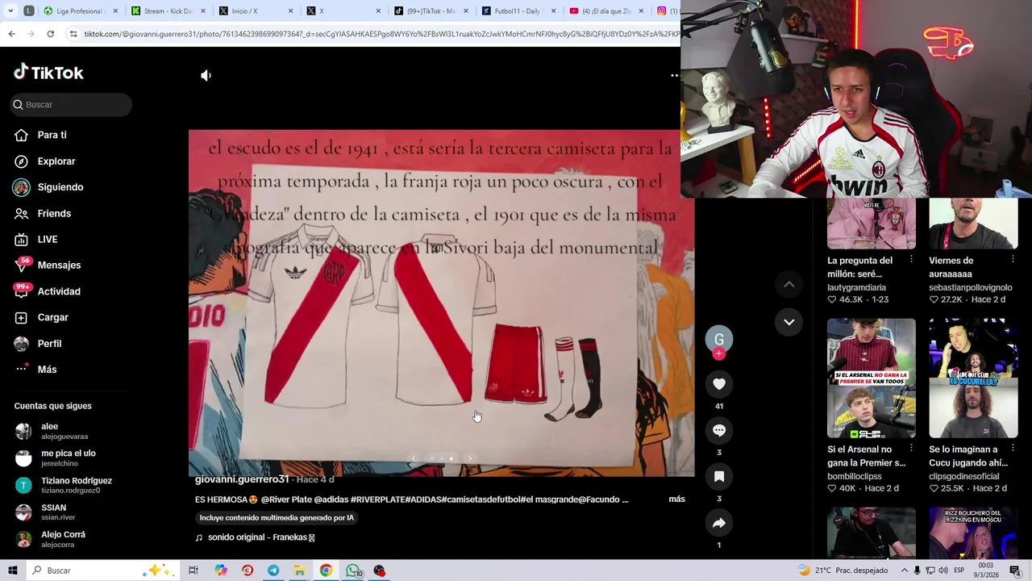Open options for Si el Arsenal video
1032x581 pixels.
[911, 449]
